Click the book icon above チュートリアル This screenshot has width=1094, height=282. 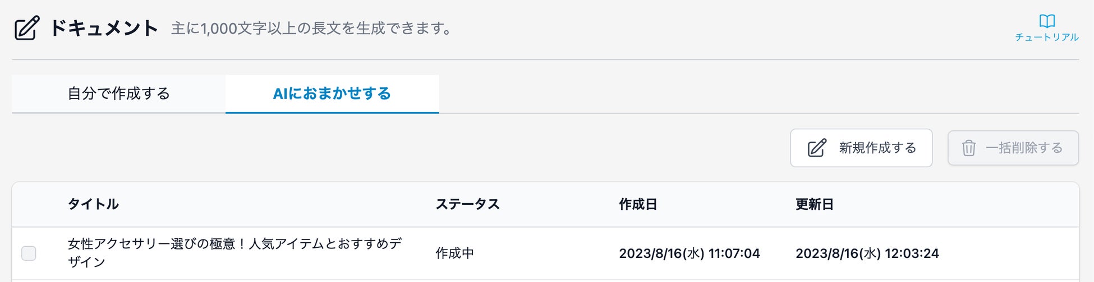pyautogui.click(x=1047, y=21)
